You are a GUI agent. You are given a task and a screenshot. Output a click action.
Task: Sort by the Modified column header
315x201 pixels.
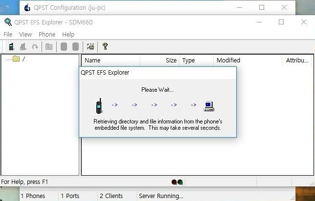click(247, 60)
